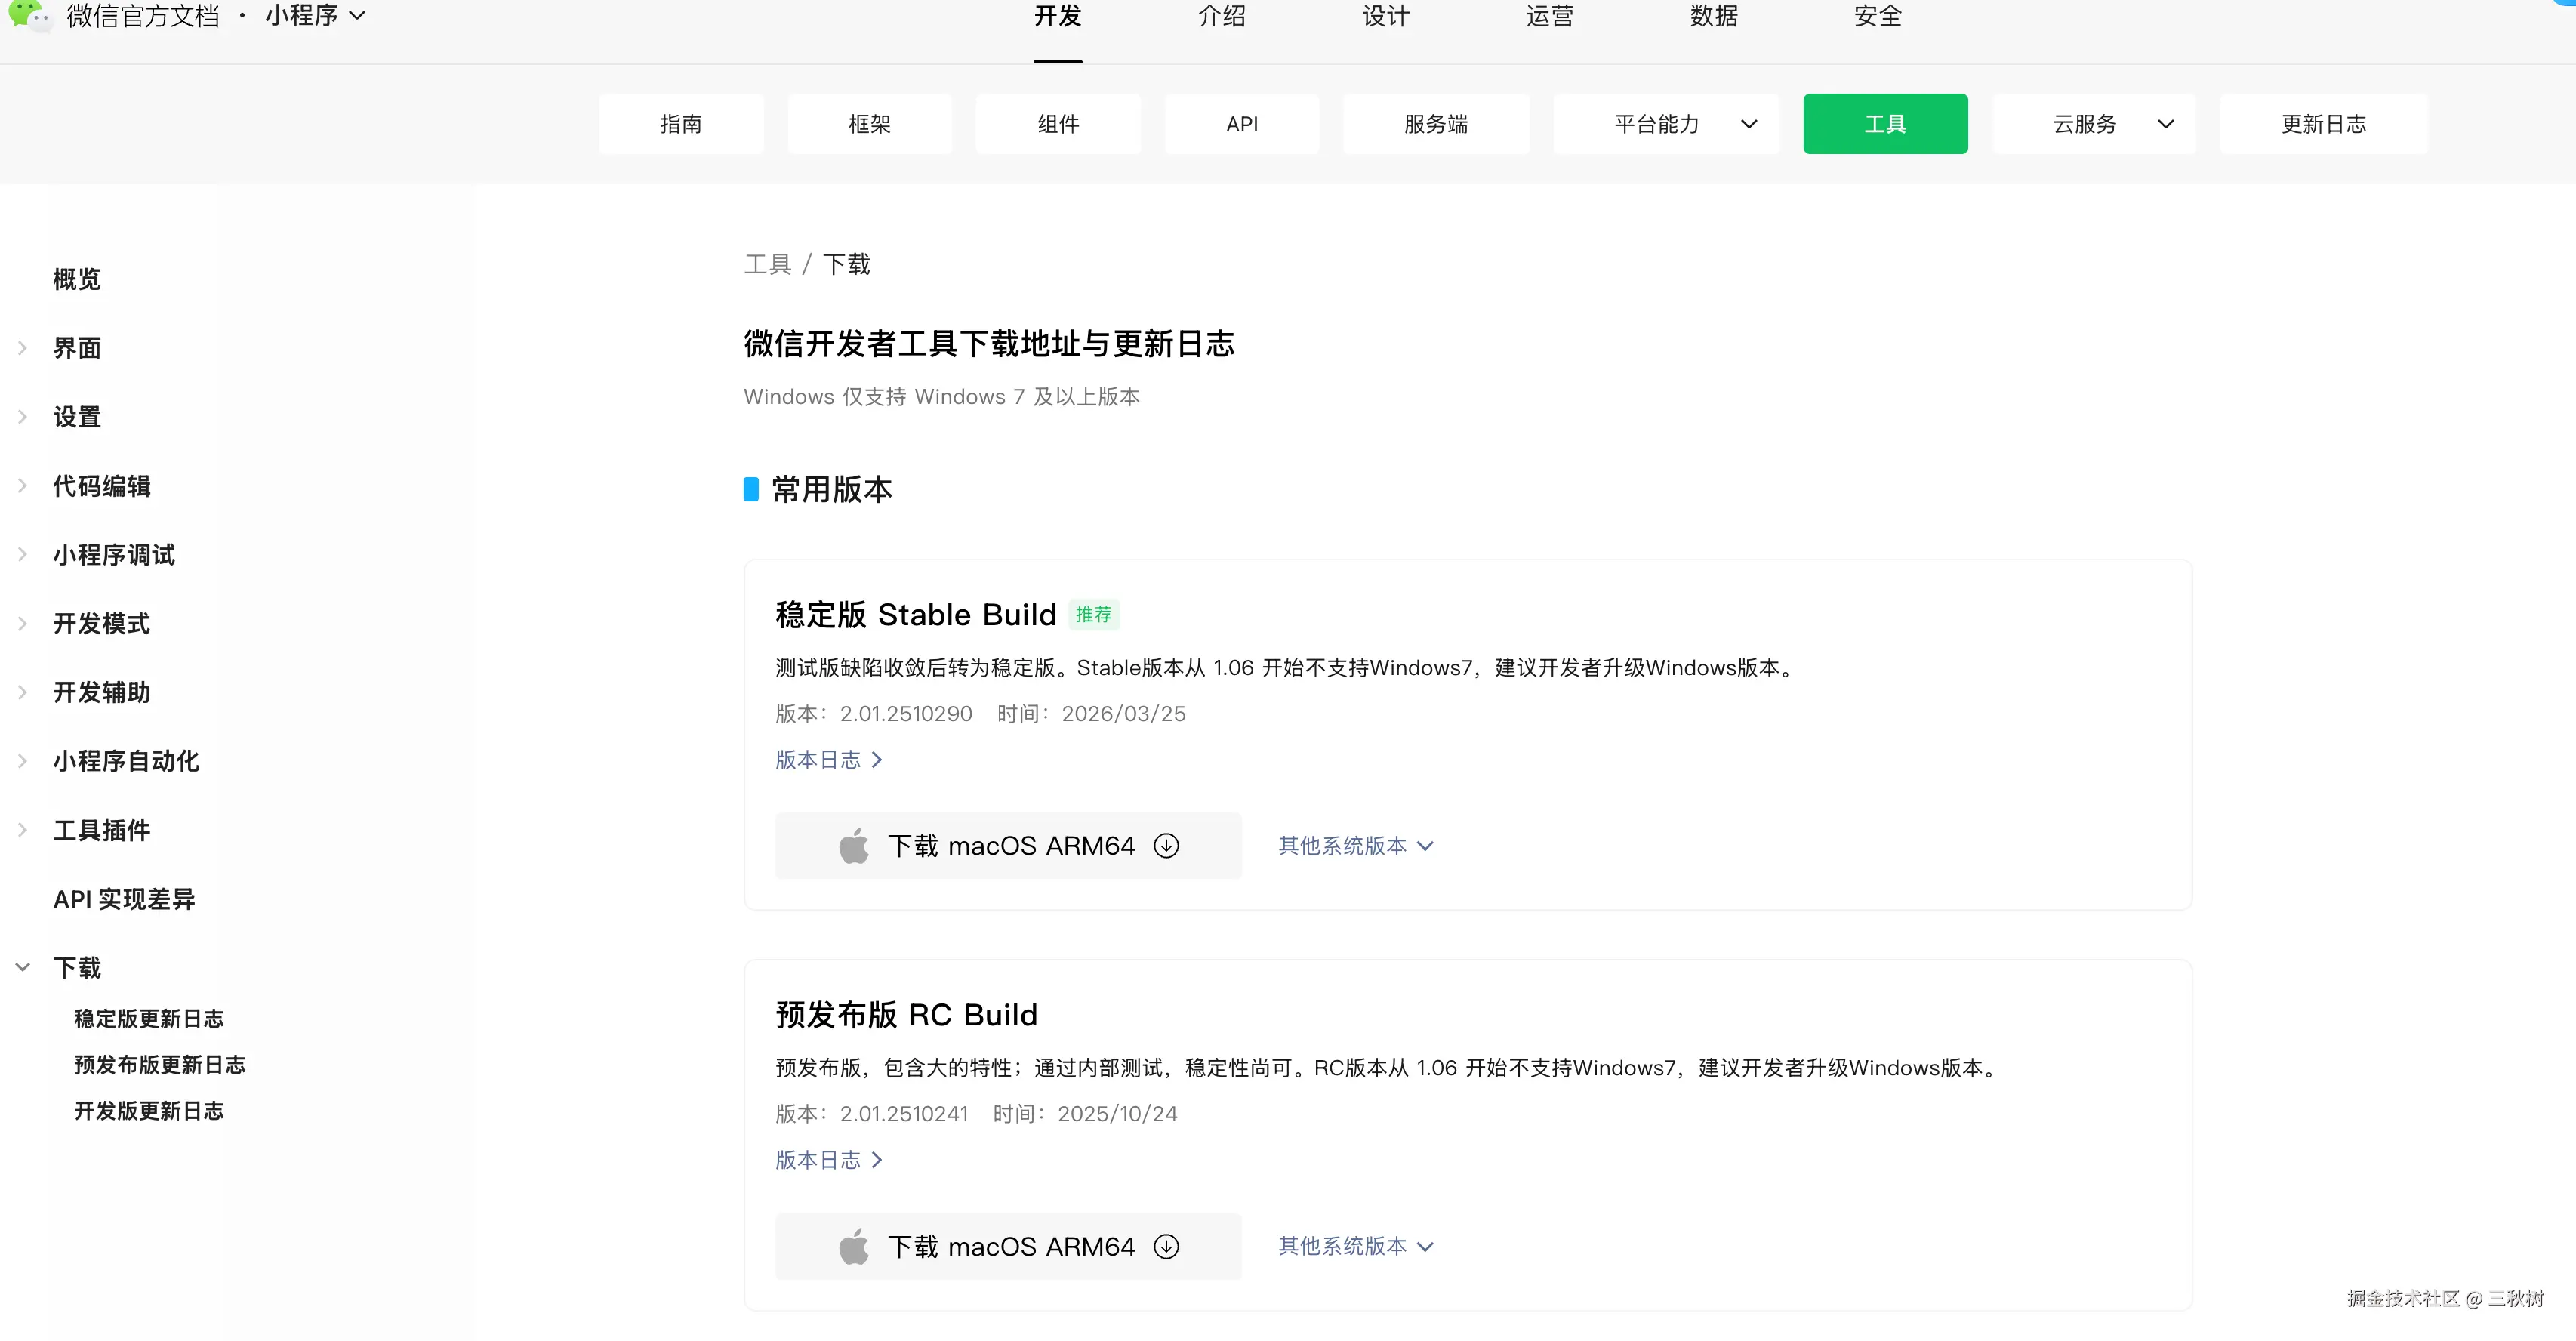Click arrow icon next to RC 版本日志
Screen dimensions: 2576x1341
tap(877, 1160)
